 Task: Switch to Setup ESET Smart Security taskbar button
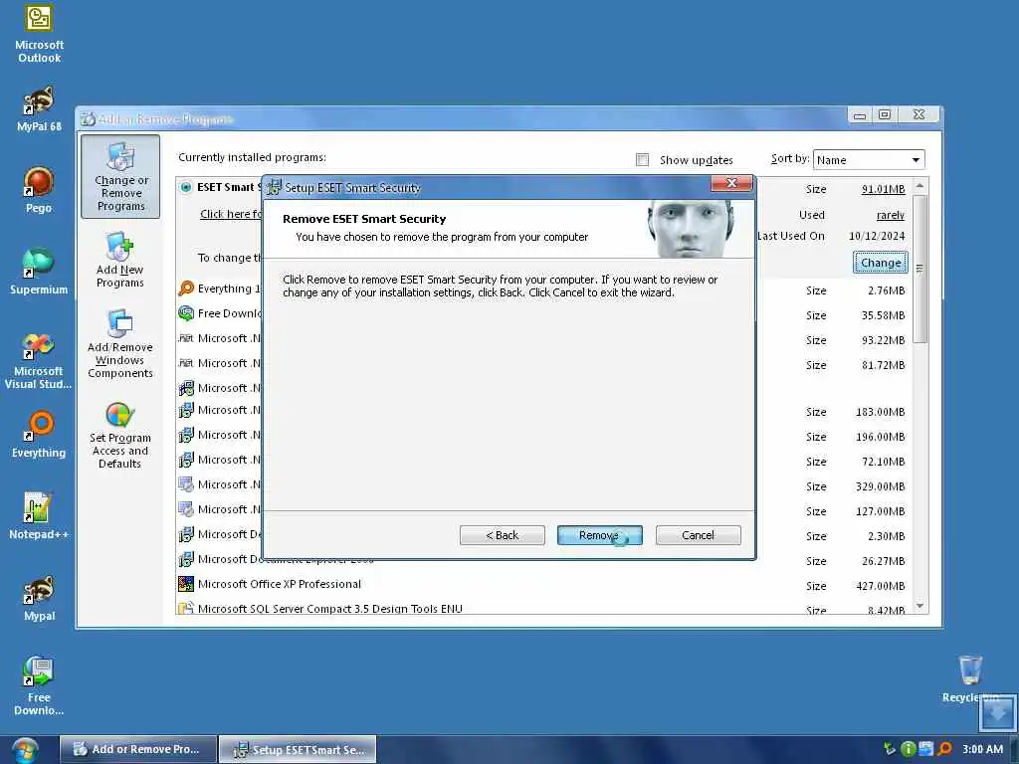tap(298, 749)
